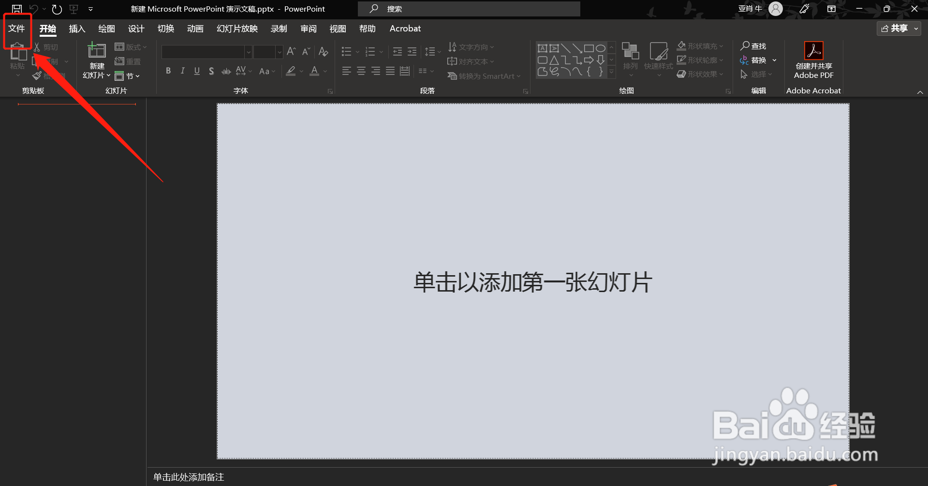
Task: Start slideshow from beginning icon in title bar
Action: pos(74,9)
